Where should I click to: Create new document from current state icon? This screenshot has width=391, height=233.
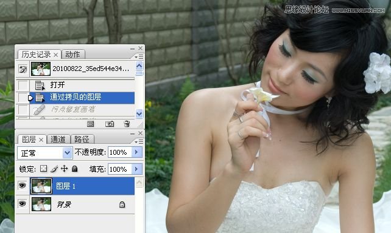coord(90,124)
